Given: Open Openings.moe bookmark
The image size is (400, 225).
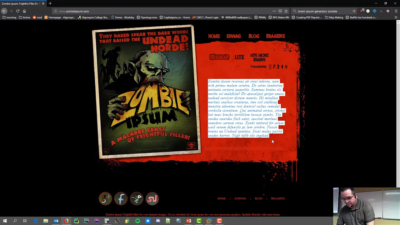Looking at the screenshot, I should (x=147, y=17).
